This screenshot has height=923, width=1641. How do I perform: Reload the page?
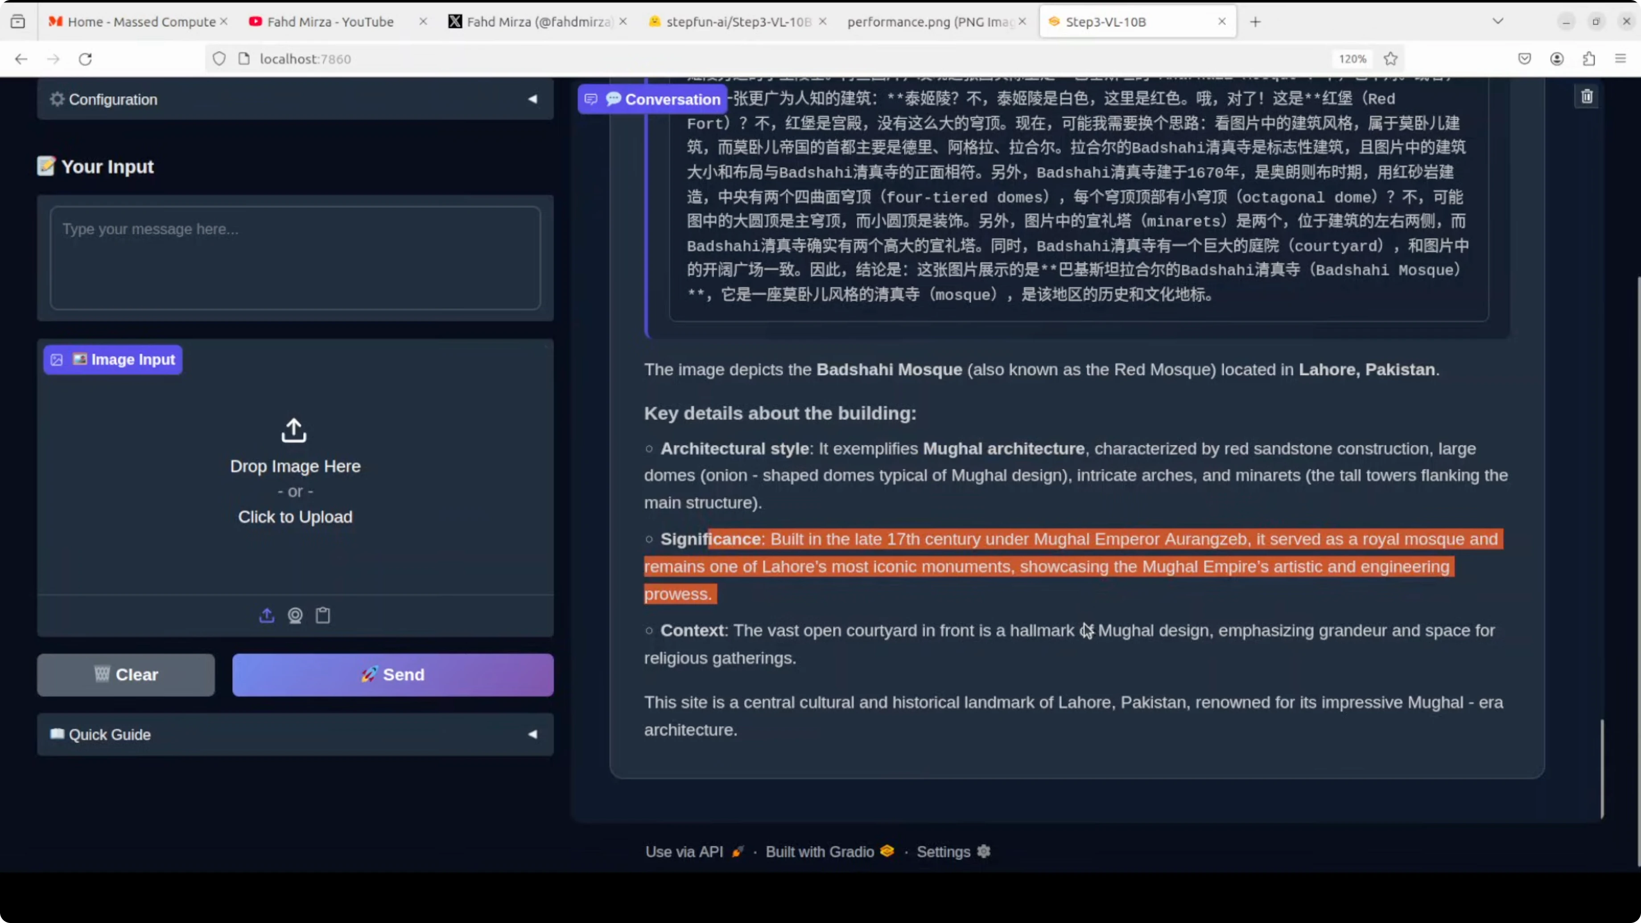[85, 58]
